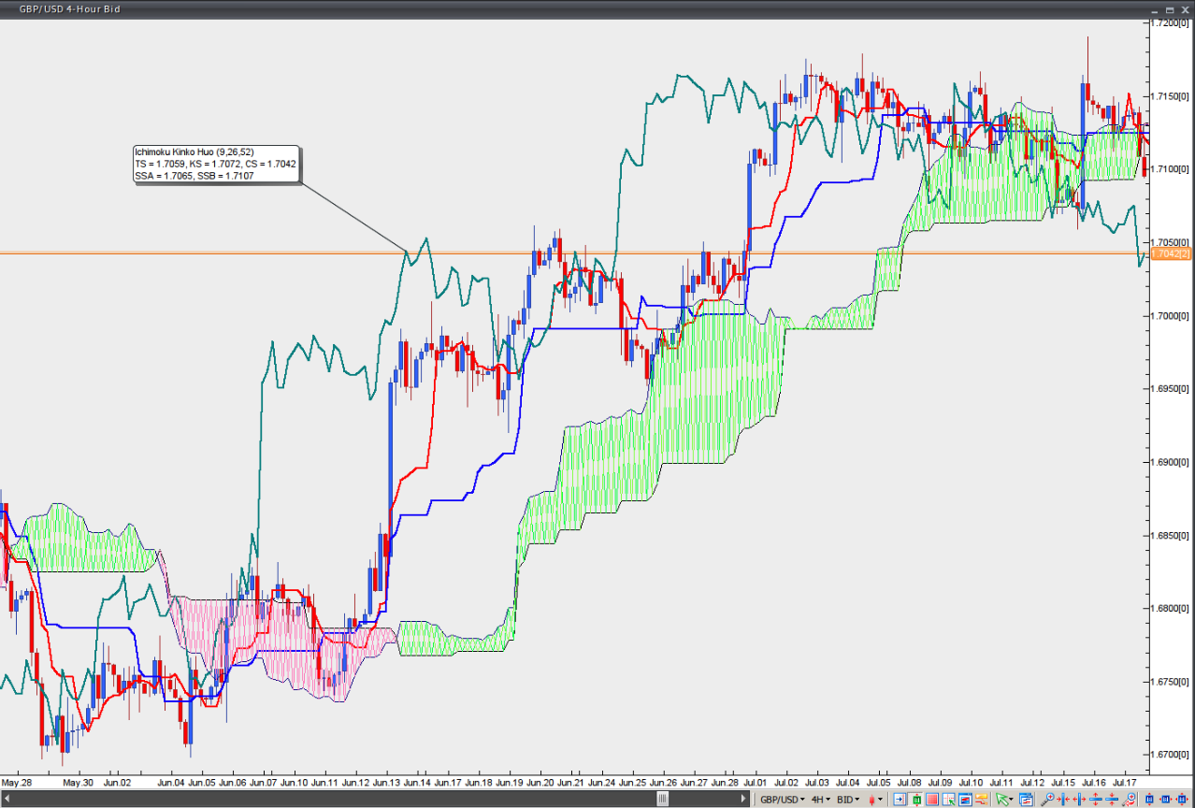This screenshot has width=1195, height=808.
Task: Click the Jun.20 date label
Action: click(540, 781)
